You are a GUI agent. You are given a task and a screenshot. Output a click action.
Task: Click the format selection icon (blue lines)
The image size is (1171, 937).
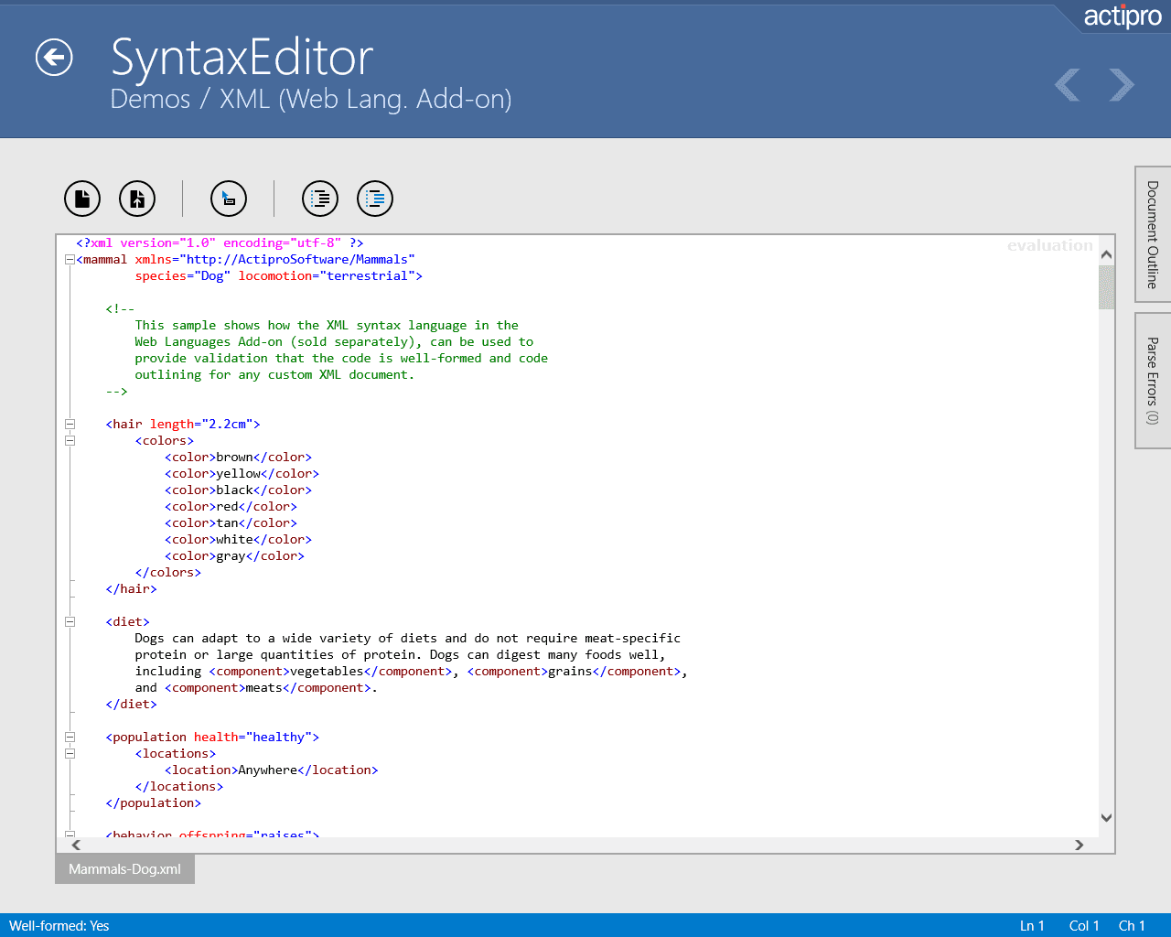(x=375, y=199)
